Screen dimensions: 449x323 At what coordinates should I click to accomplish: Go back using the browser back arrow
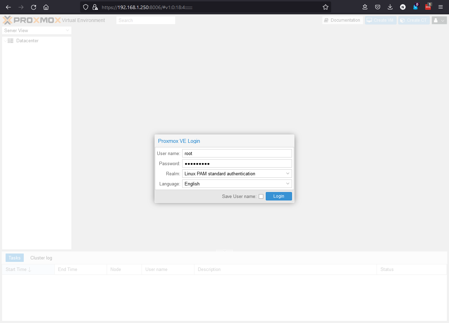click(x=8, y=7)
